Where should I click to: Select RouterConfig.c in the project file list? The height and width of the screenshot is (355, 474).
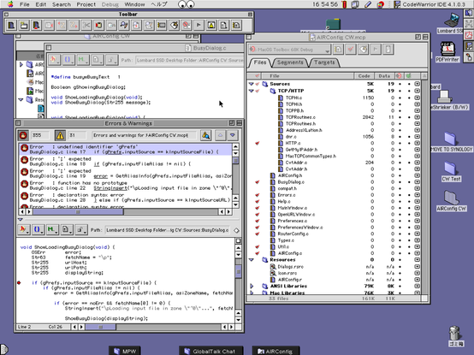click(293, 234)
